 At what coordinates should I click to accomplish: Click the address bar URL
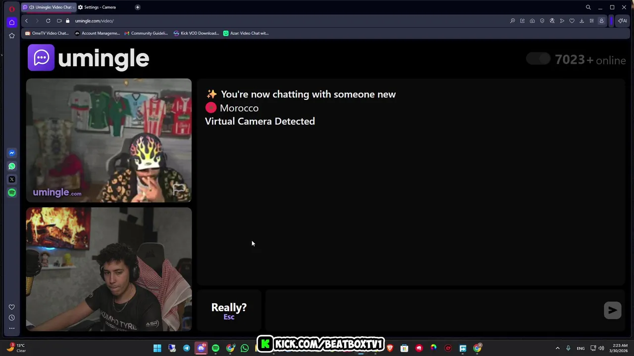pos(94,21)
